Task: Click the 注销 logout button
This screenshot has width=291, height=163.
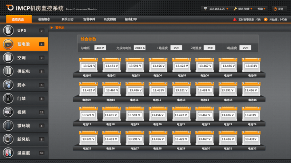Action: [278, 9]
